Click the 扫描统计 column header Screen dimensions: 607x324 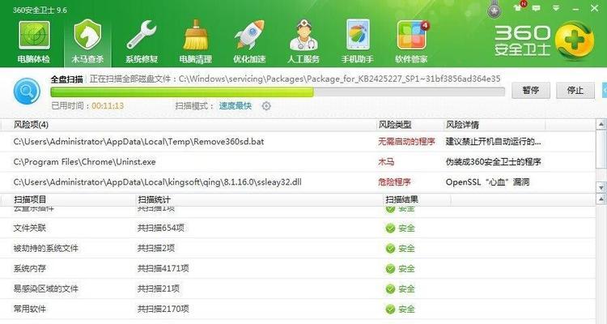154,199
